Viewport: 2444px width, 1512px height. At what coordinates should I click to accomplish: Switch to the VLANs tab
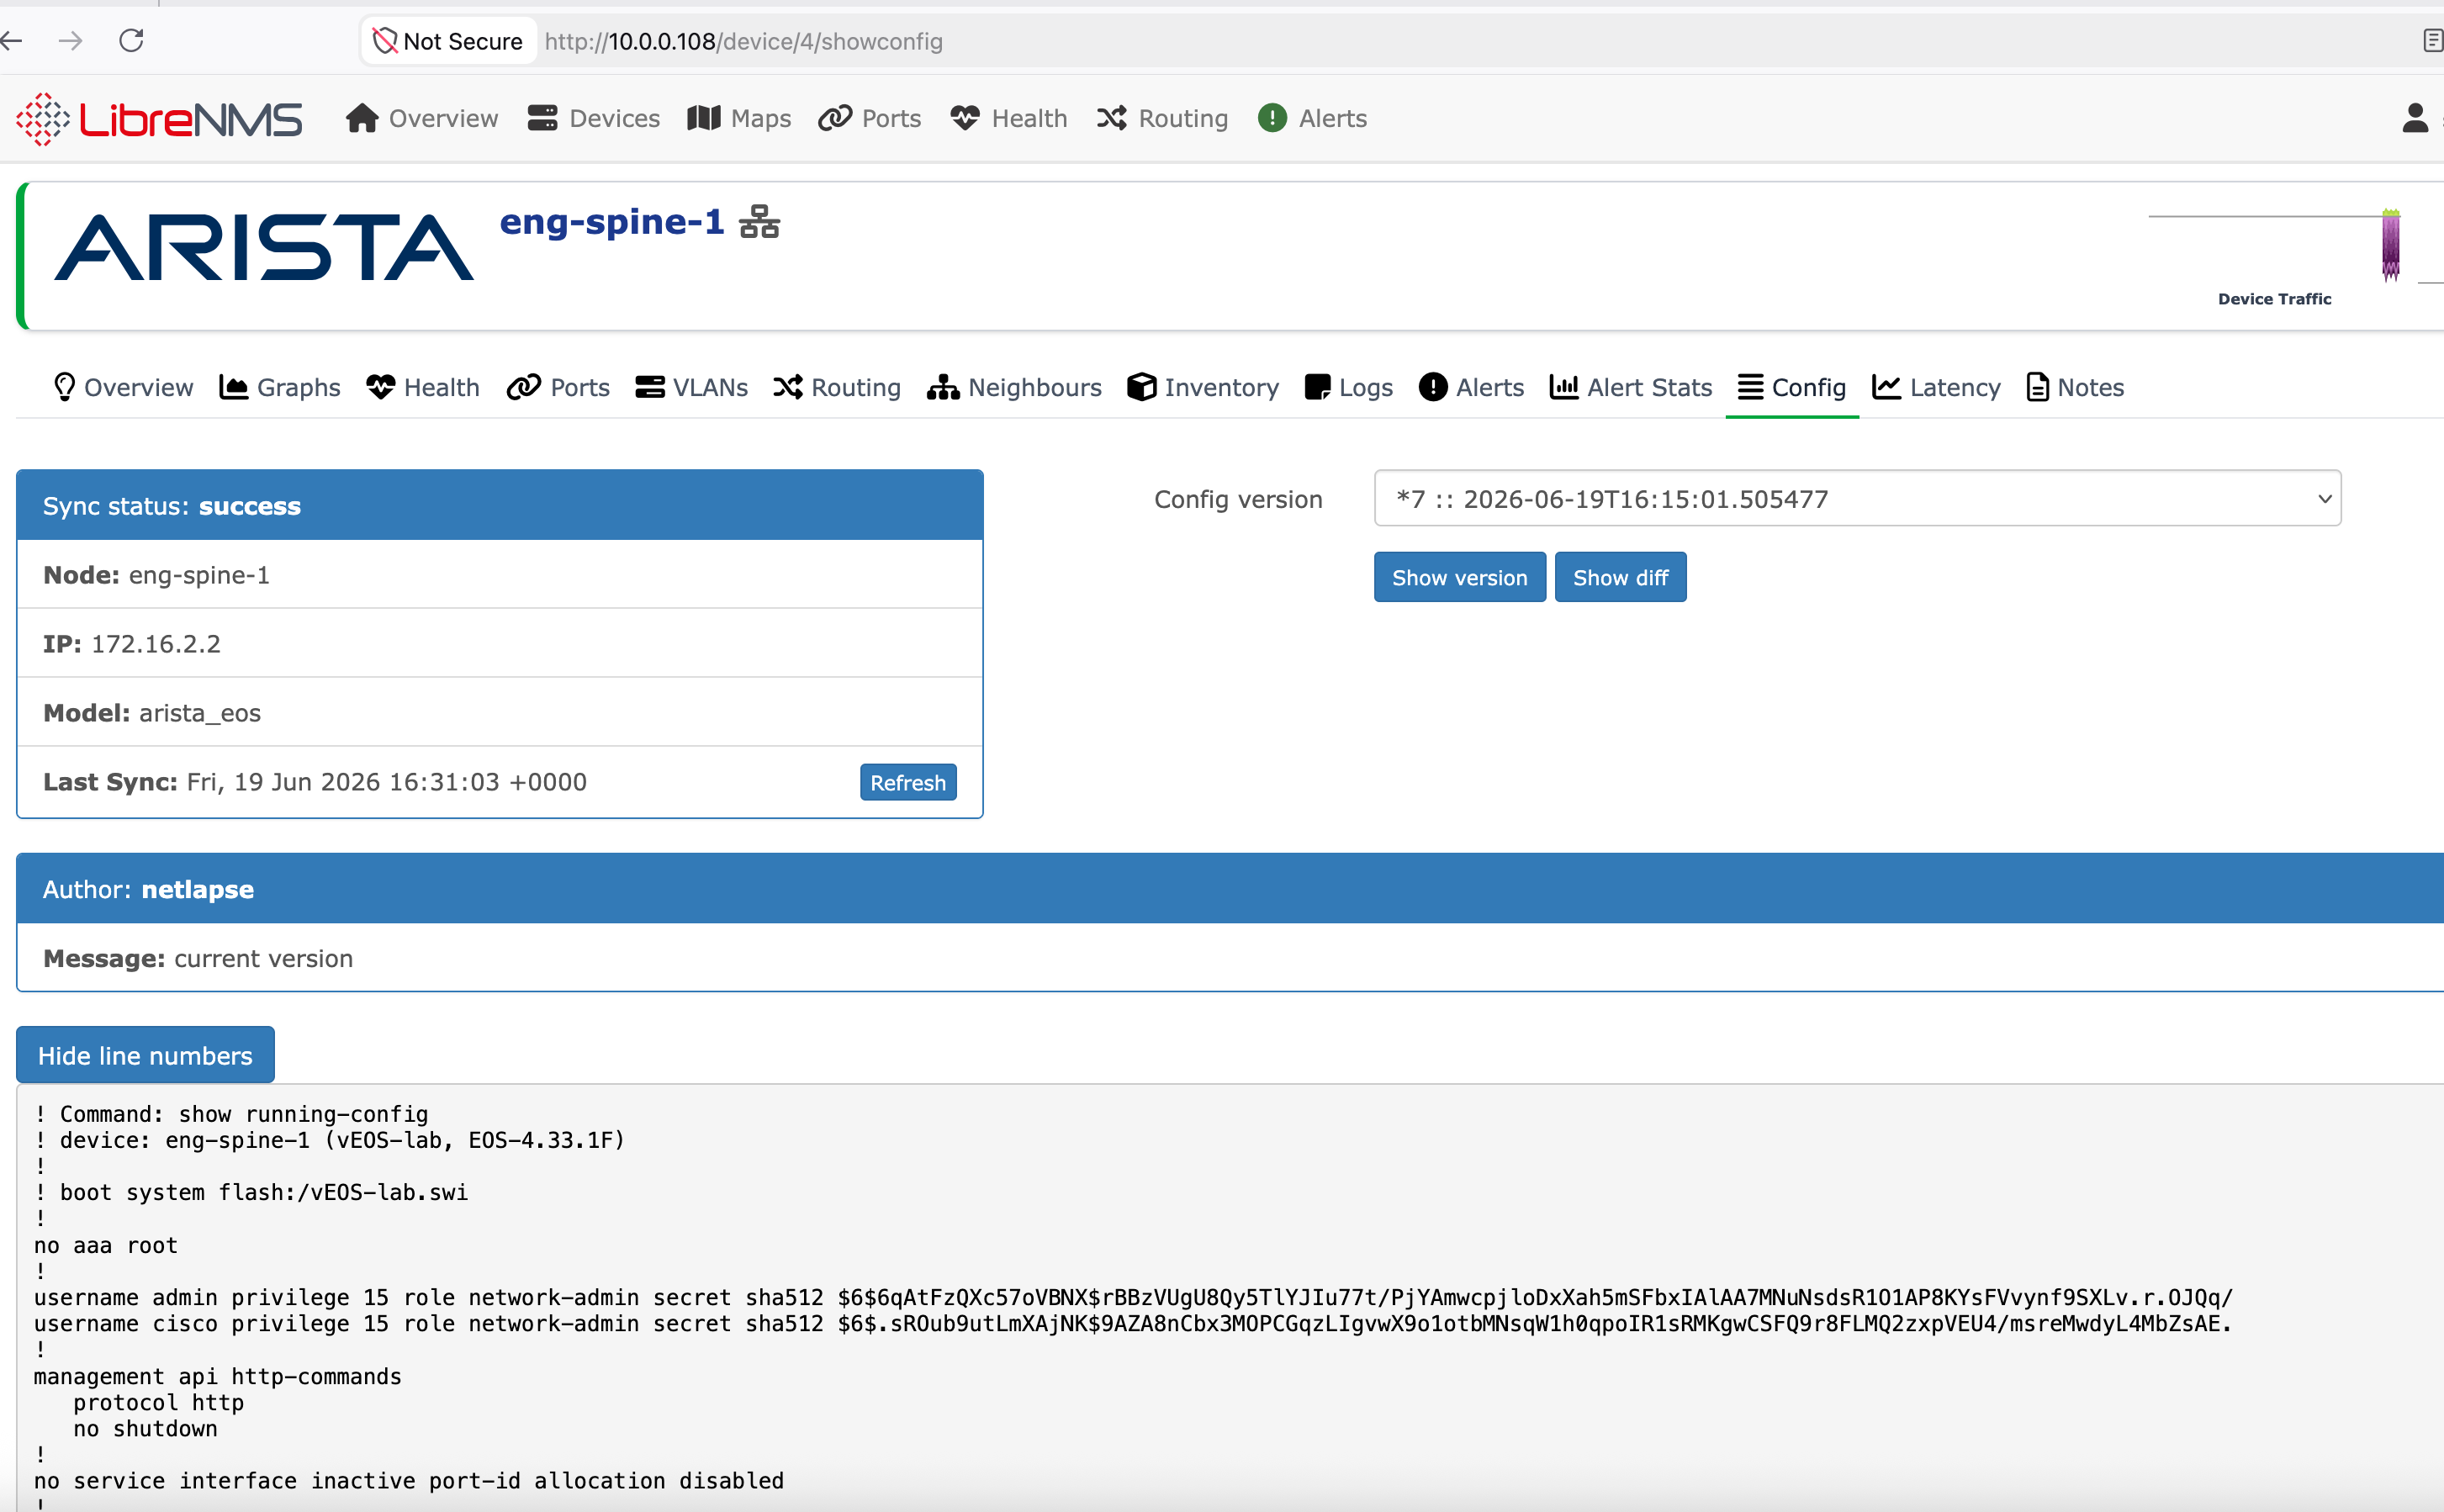tap(691, 387)
